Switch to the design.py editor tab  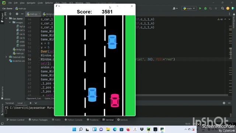48,14
